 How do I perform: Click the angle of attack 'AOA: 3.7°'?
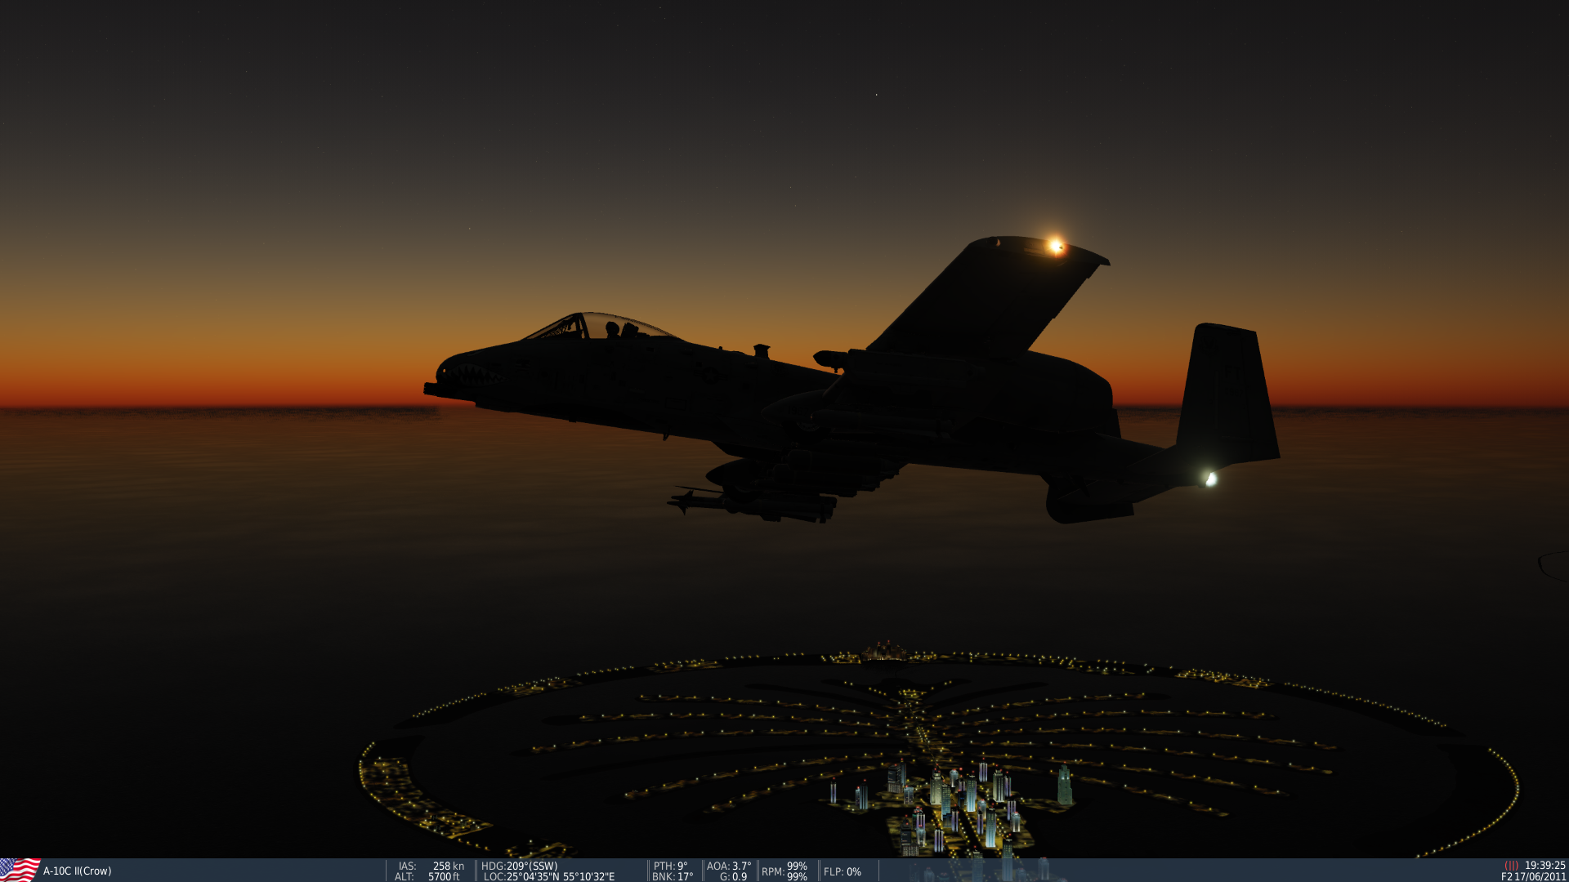coord(729,866)
